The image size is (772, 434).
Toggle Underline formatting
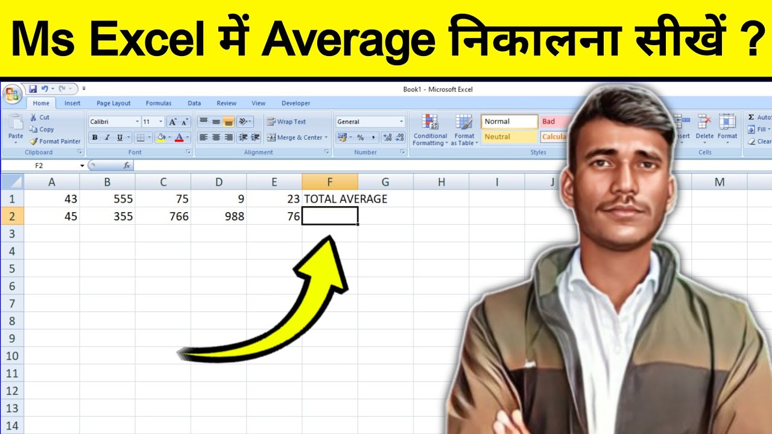tap(119, 137)
